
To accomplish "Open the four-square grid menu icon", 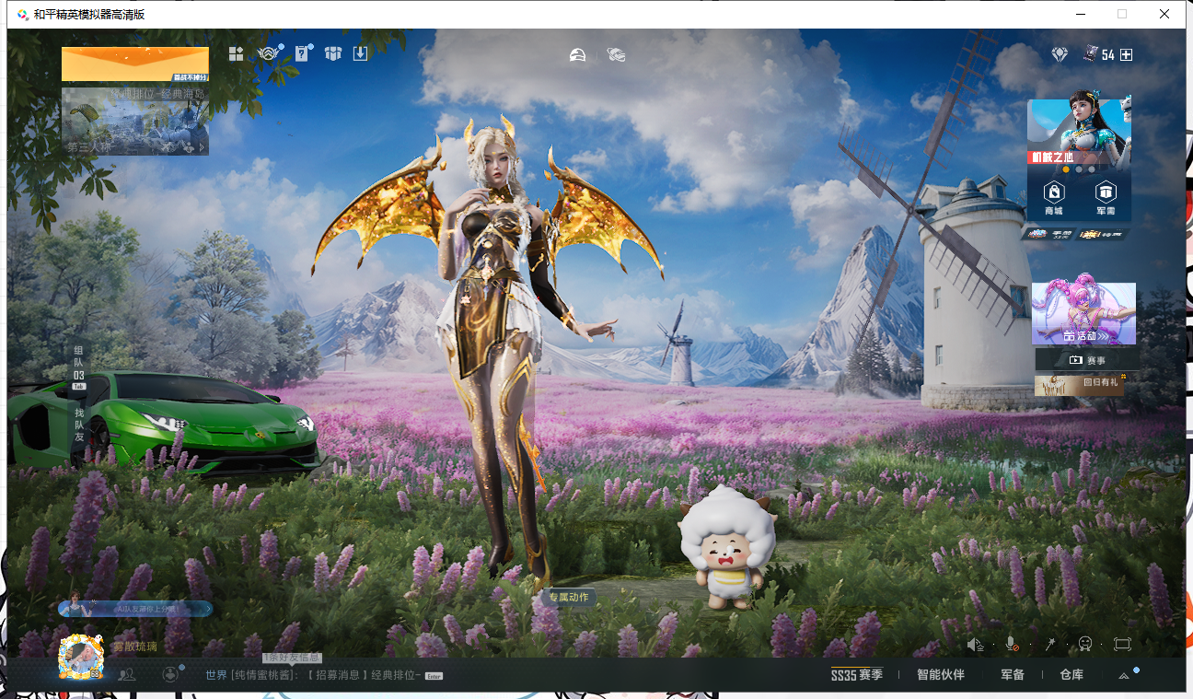I will 237,53.
